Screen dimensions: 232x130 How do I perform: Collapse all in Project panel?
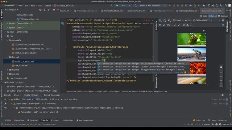49,10
